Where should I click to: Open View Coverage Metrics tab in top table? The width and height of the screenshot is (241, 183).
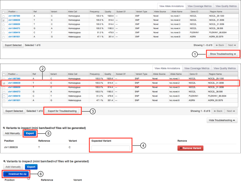(x=200, y=6)
